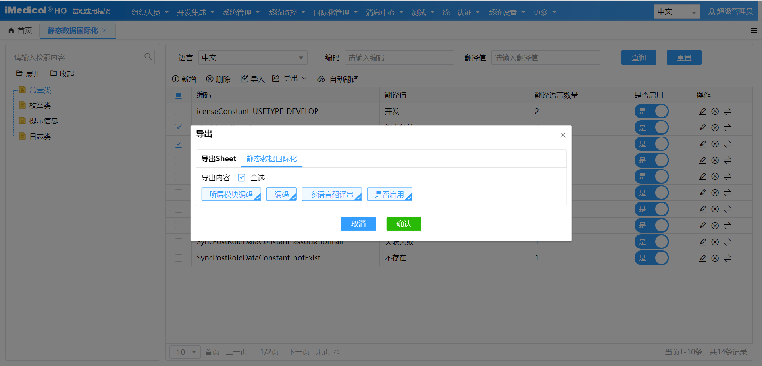Click the 查询 search button
This screenshot has width=762, height=366.
click(639, 58)
